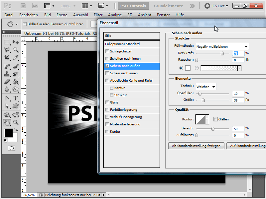Enable Glanz layer style
The width and height of the screenshot is (266, 199).
pyautogui.click(x=107, y=102)
